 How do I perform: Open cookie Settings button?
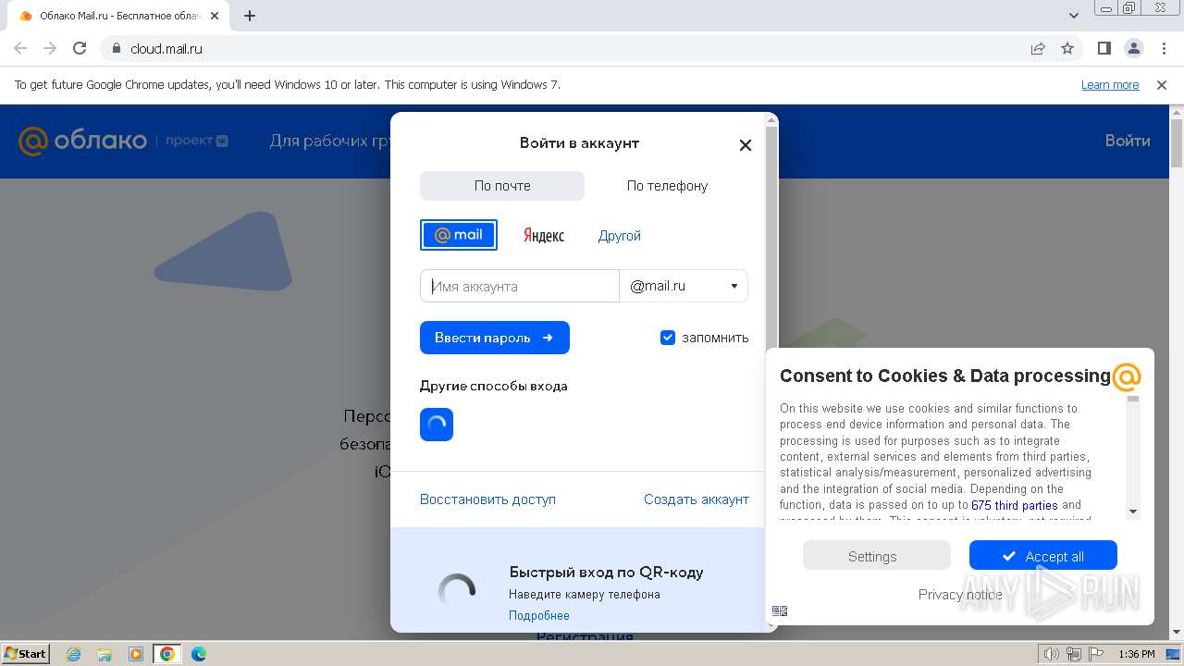(876, 555)
